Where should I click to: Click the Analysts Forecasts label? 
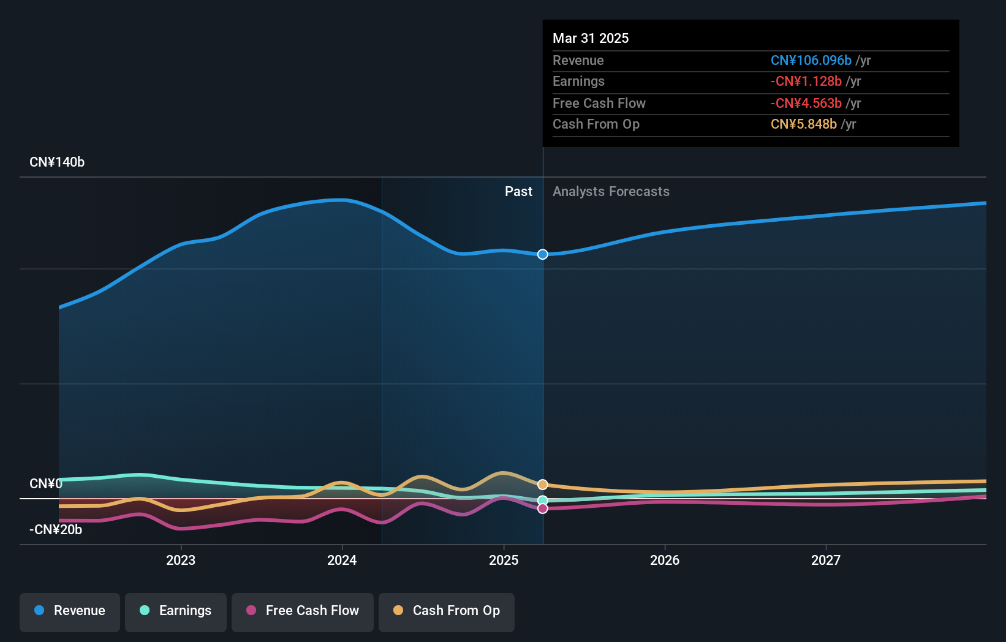(x=611, y=192)
